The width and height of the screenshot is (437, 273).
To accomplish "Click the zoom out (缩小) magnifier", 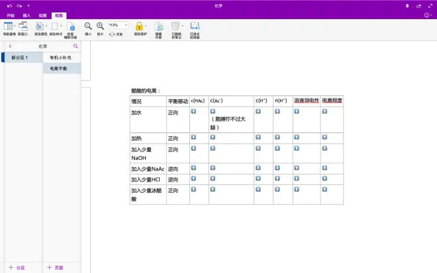I will 88,27.
